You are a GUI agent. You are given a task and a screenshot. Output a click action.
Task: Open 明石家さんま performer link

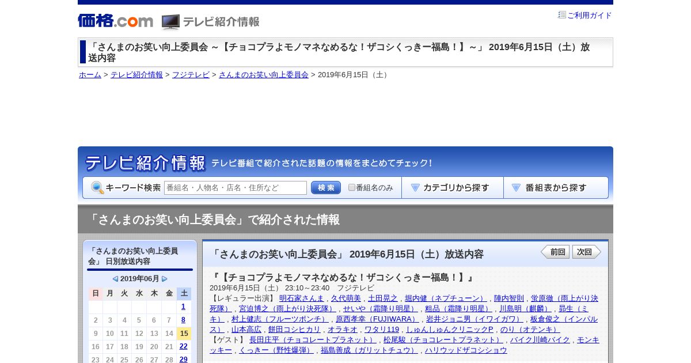pos(302,298)
